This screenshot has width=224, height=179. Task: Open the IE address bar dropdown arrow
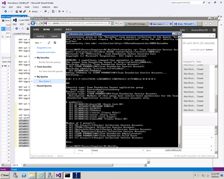(x=112, y=23)
